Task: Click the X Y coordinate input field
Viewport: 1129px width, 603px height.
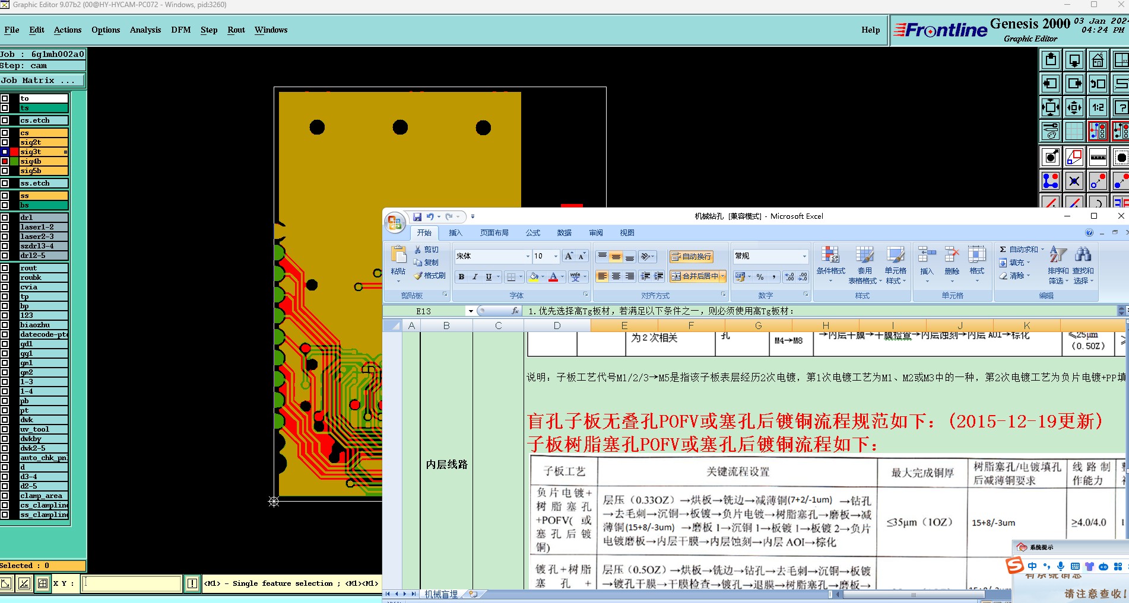Action: point(131,583)
